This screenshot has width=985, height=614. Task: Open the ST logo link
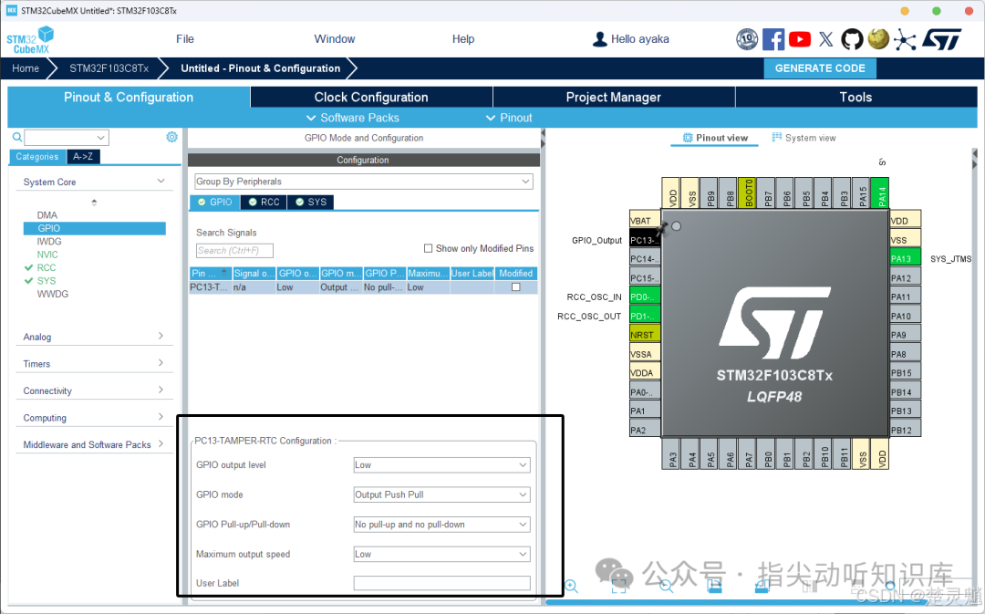click(941, 39)
